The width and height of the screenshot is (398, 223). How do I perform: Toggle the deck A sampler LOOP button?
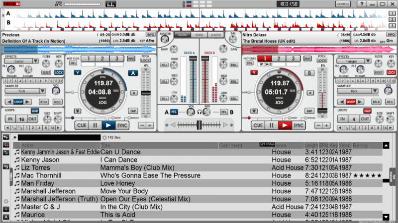click(x=18, y=102)
